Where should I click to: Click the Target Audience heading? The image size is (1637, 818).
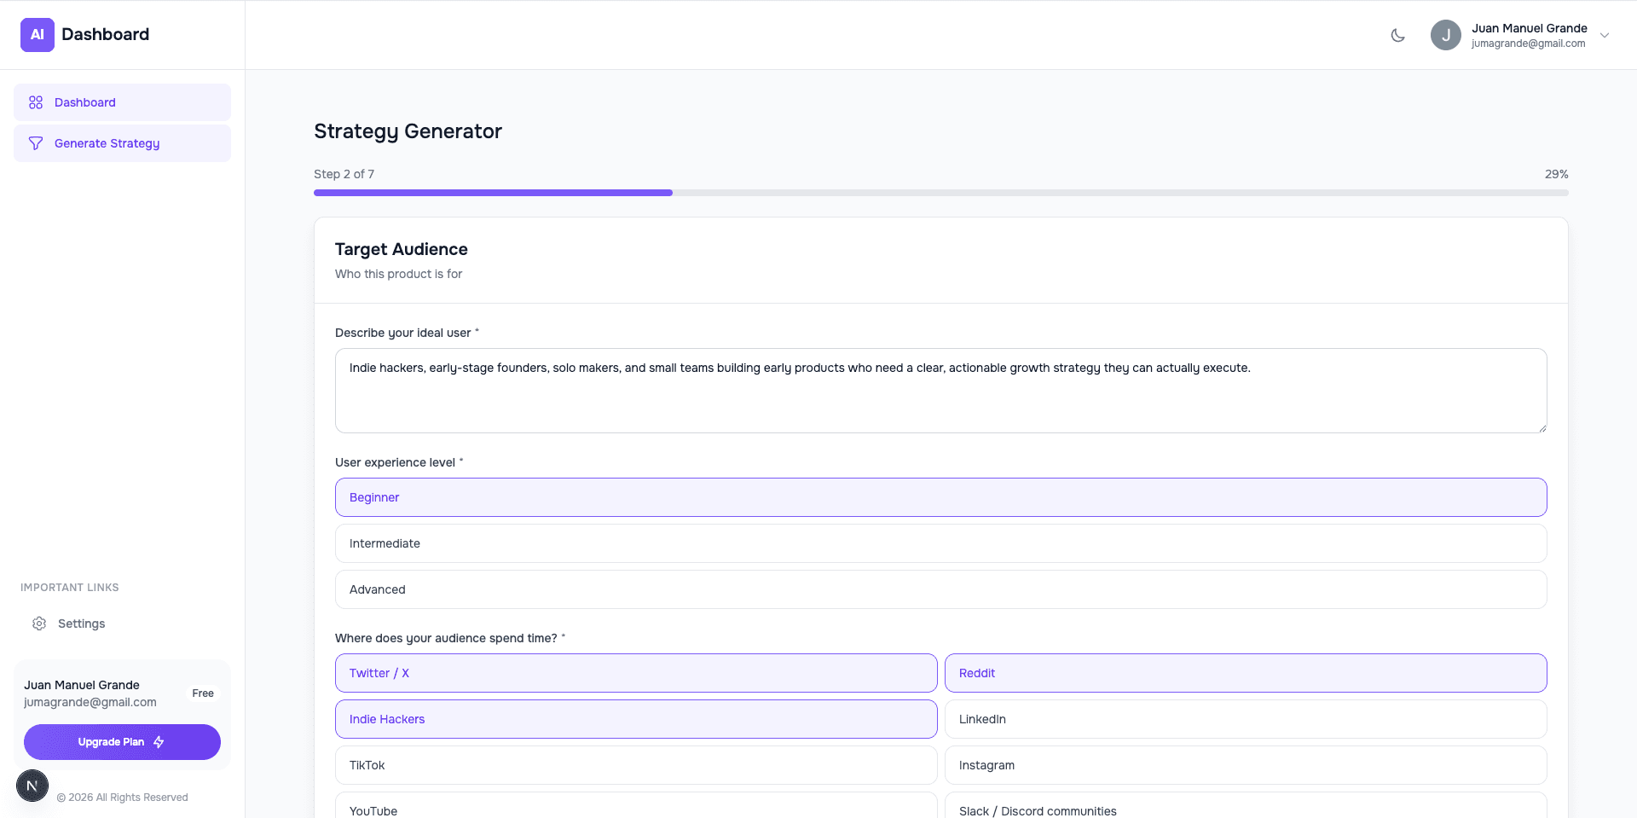tap(401, 249)
